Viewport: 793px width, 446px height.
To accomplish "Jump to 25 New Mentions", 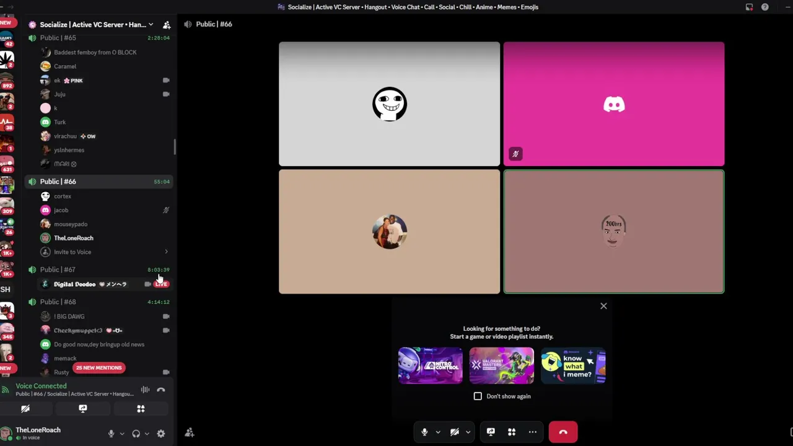I will pos(99,368).
